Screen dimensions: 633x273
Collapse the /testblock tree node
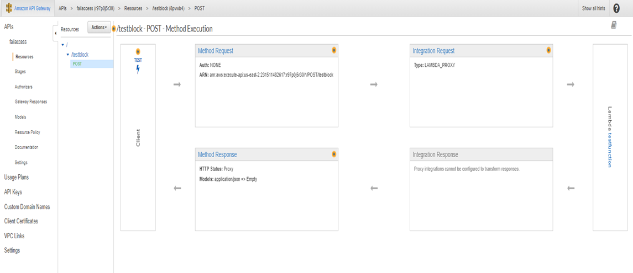(68, 55)
